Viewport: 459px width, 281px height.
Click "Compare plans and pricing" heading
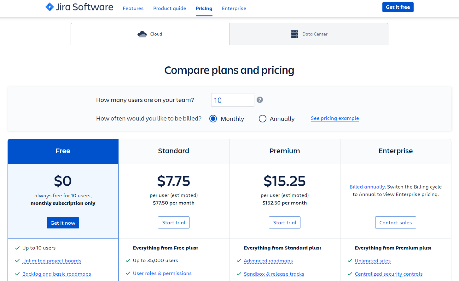click(x=229, y=70)
